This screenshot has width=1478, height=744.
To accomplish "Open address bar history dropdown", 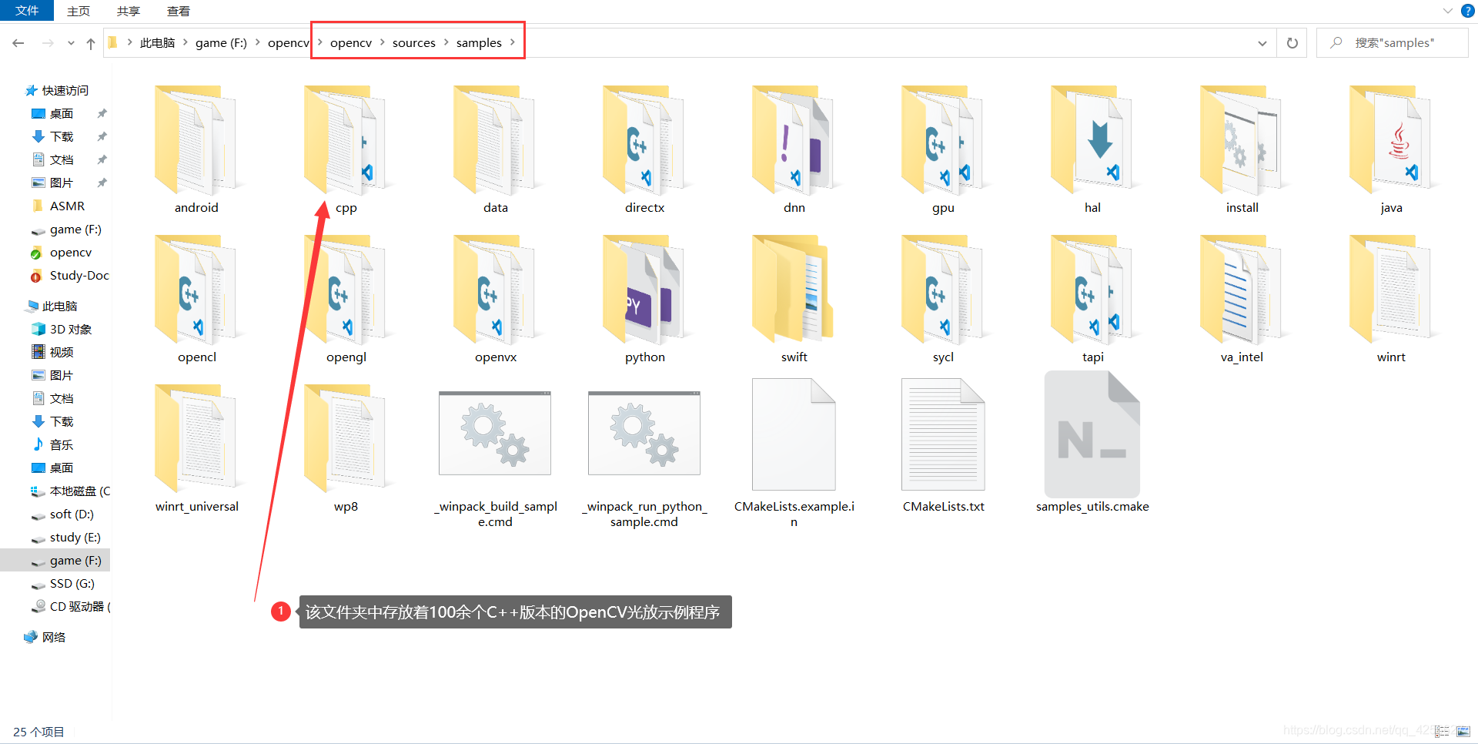I will pyautogui.click(x=1262, y=43).
